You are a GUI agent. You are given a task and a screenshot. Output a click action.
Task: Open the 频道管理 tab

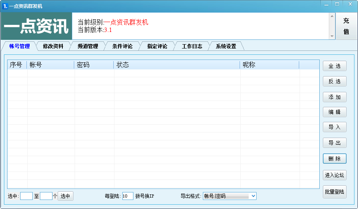tap(88, 46)
